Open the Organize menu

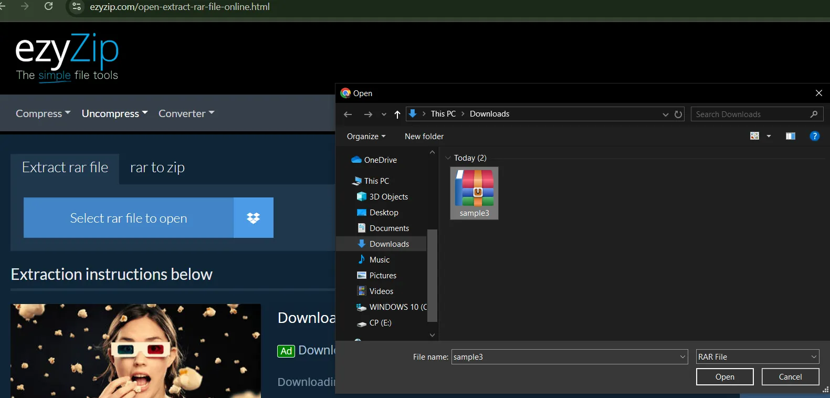(366, 136)
